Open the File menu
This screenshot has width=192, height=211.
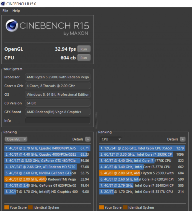click(x=5, y=11)
